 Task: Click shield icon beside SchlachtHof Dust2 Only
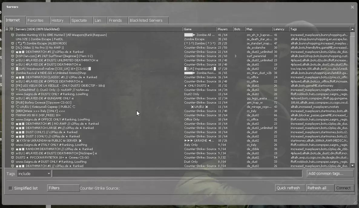click(x=13, y=90)
